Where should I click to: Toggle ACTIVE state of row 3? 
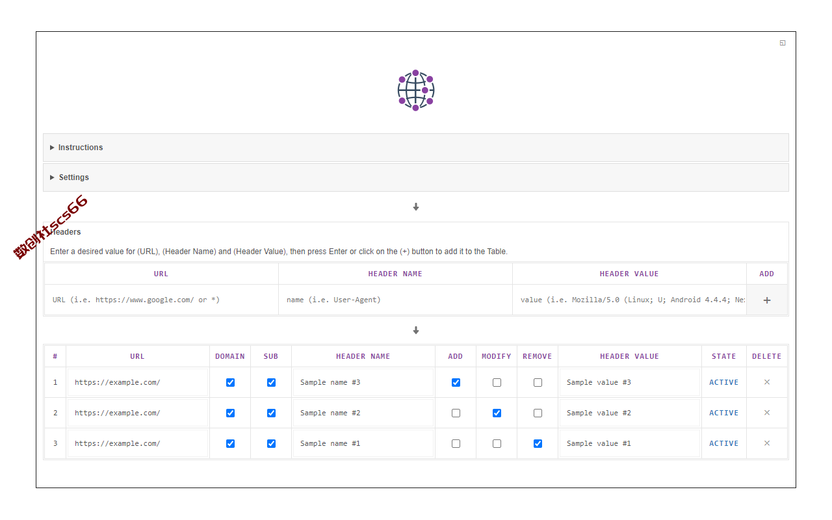click(723, 443)
